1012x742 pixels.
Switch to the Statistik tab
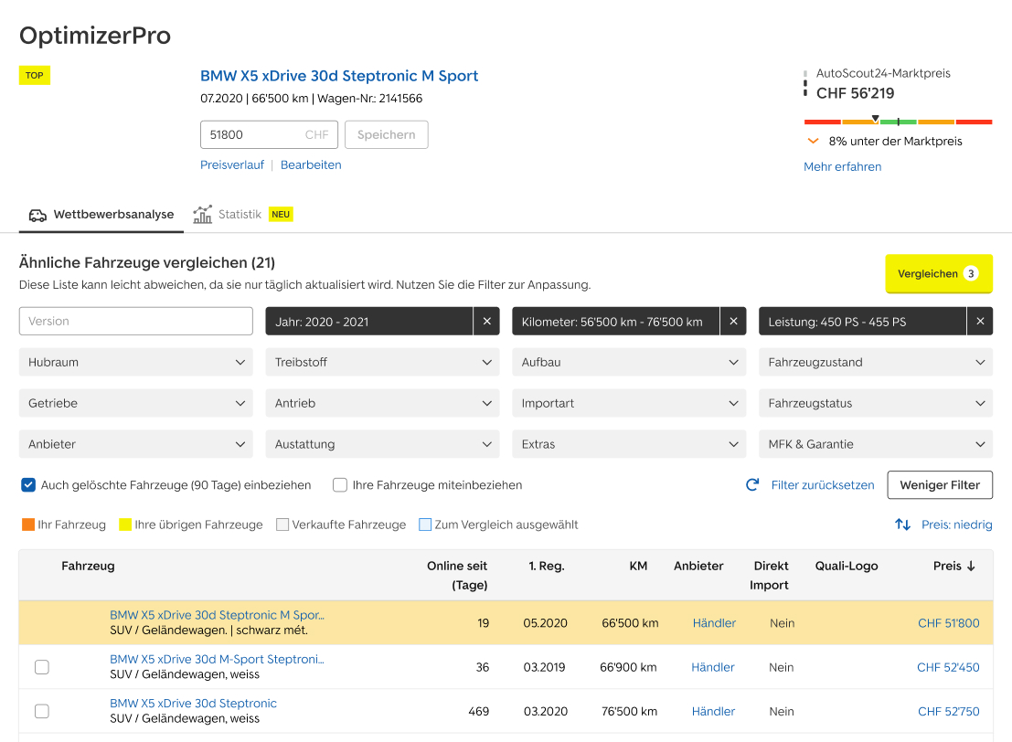tap(242, 214)
